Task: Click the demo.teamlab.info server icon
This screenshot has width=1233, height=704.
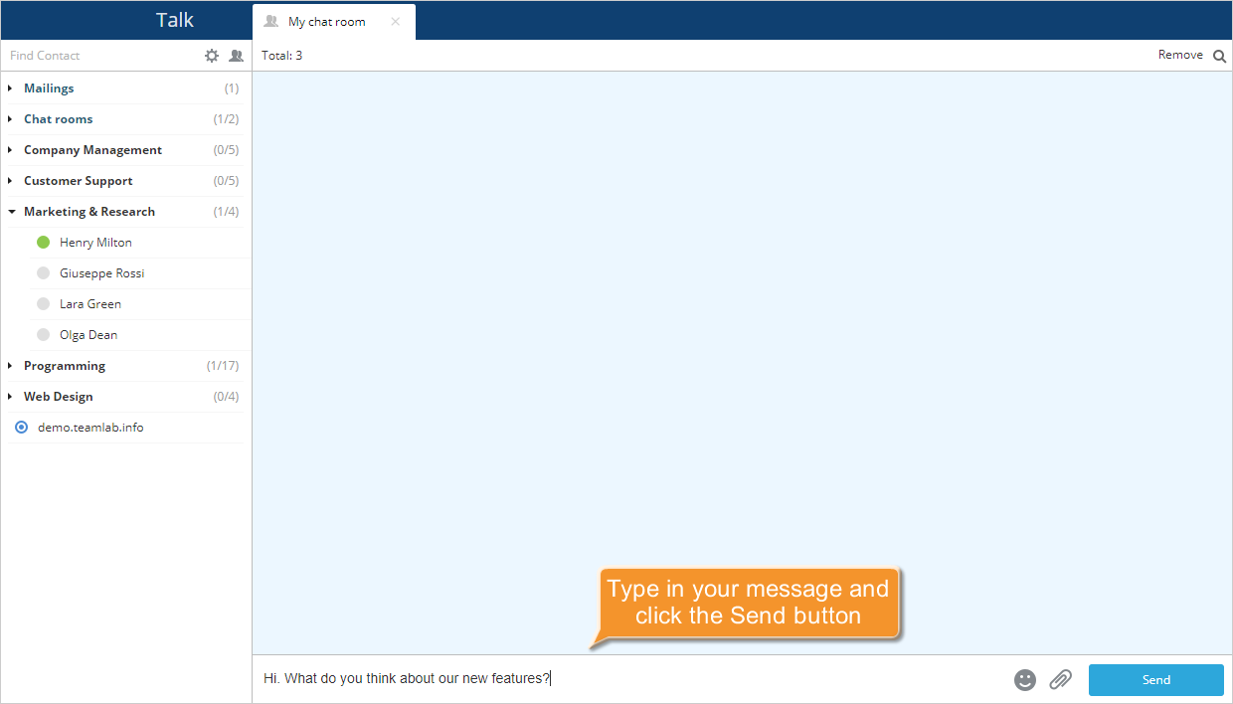Action: (x=21, y=428)
